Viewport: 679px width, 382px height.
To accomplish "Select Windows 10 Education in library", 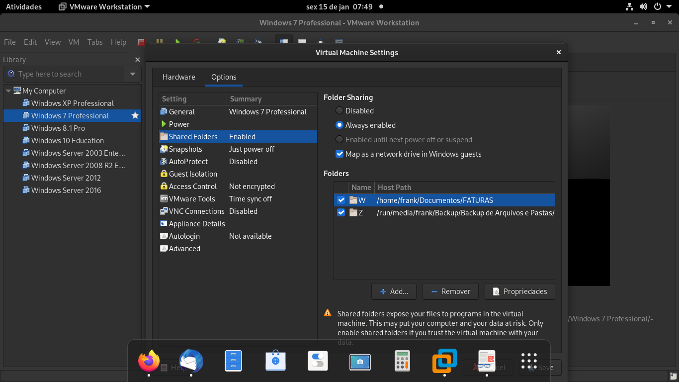I will click(72, 141).
